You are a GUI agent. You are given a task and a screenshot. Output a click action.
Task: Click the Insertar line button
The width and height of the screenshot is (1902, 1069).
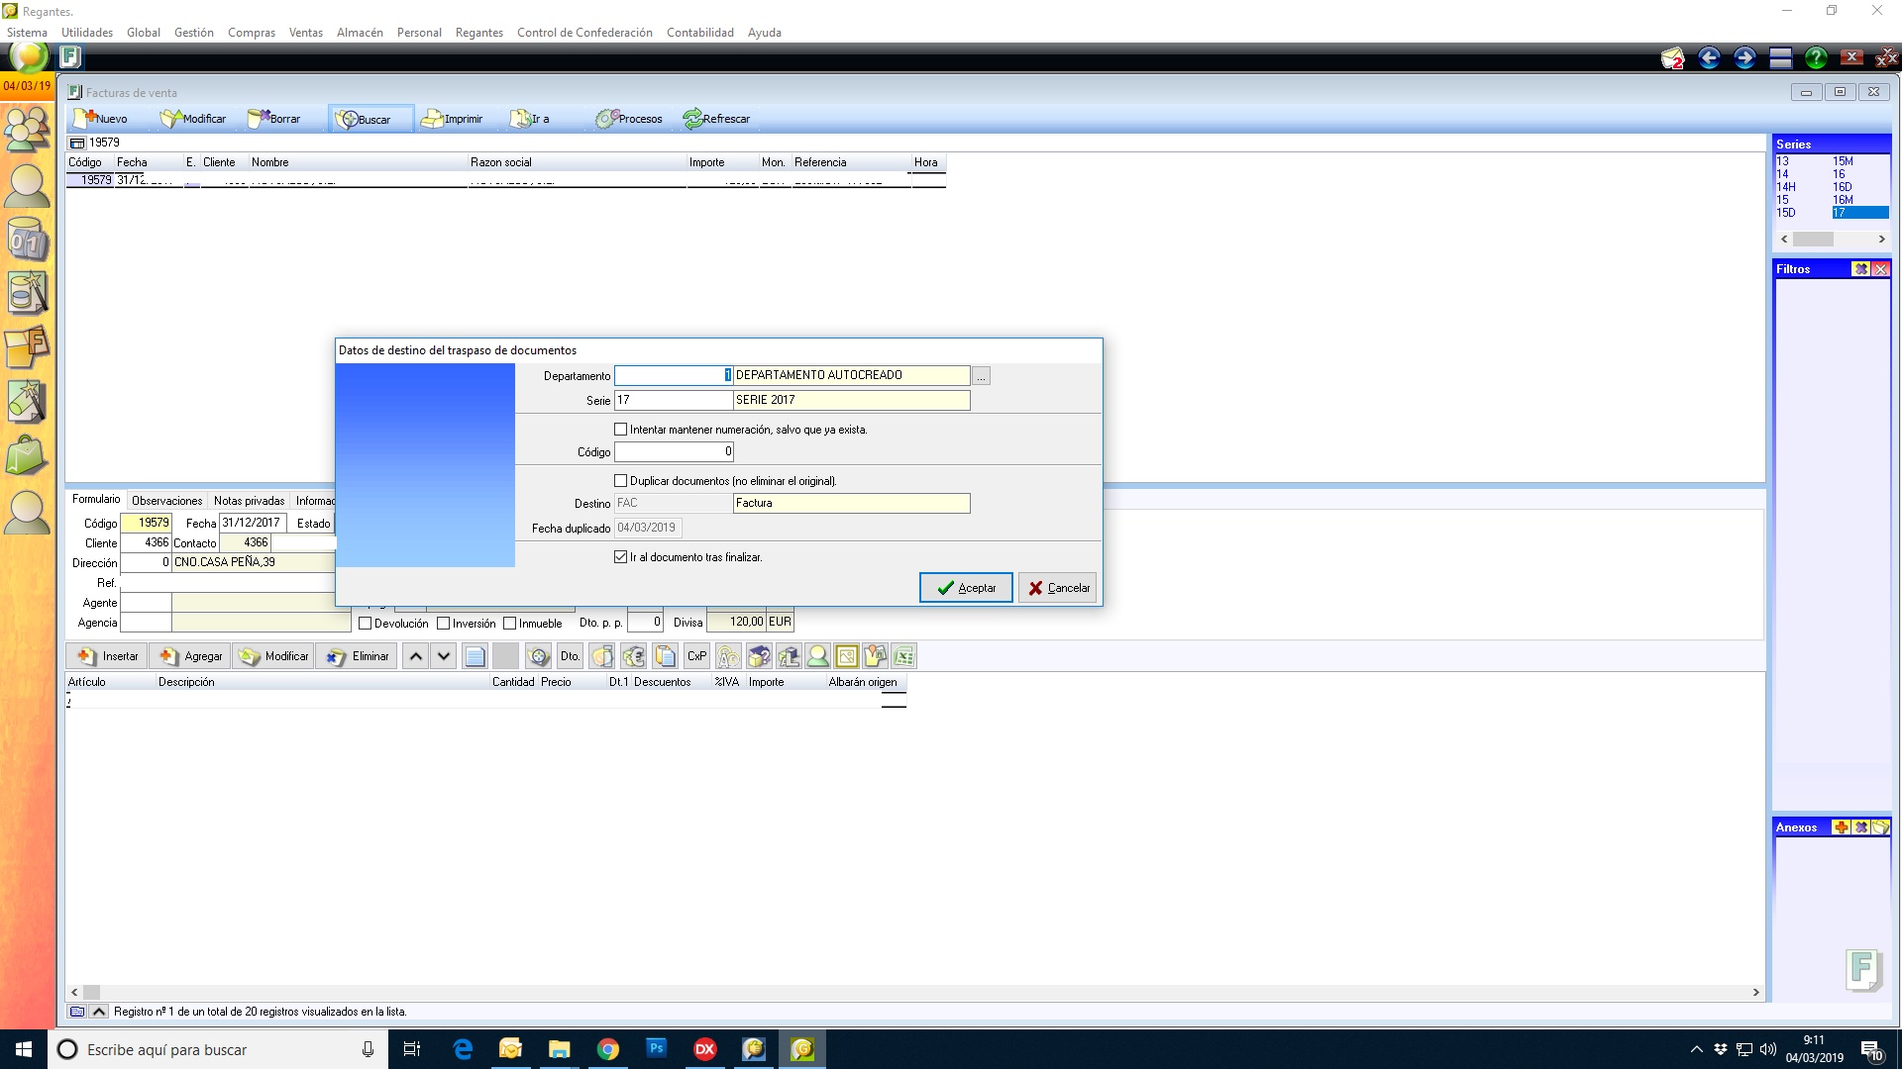click(x=107, y=656)
